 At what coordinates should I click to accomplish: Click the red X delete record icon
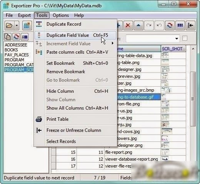point(128,25)
